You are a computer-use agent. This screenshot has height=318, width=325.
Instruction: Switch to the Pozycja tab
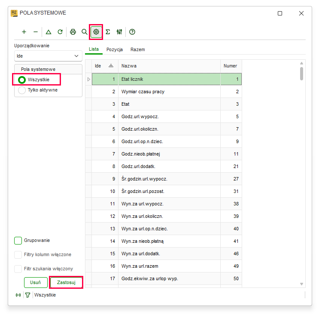click(115, 50)
